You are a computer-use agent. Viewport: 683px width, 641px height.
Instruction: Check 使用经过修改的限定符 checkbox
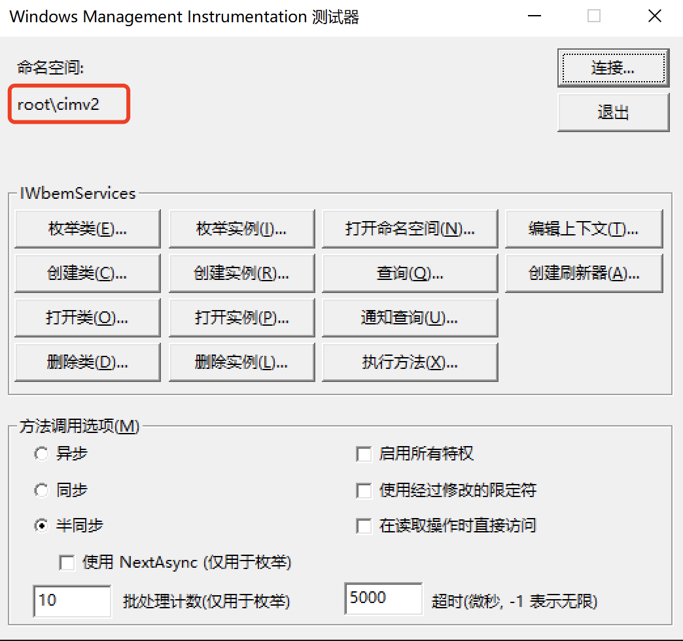364,491
